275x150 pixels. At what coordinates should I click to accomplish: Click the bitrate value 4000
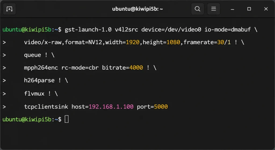136,68
